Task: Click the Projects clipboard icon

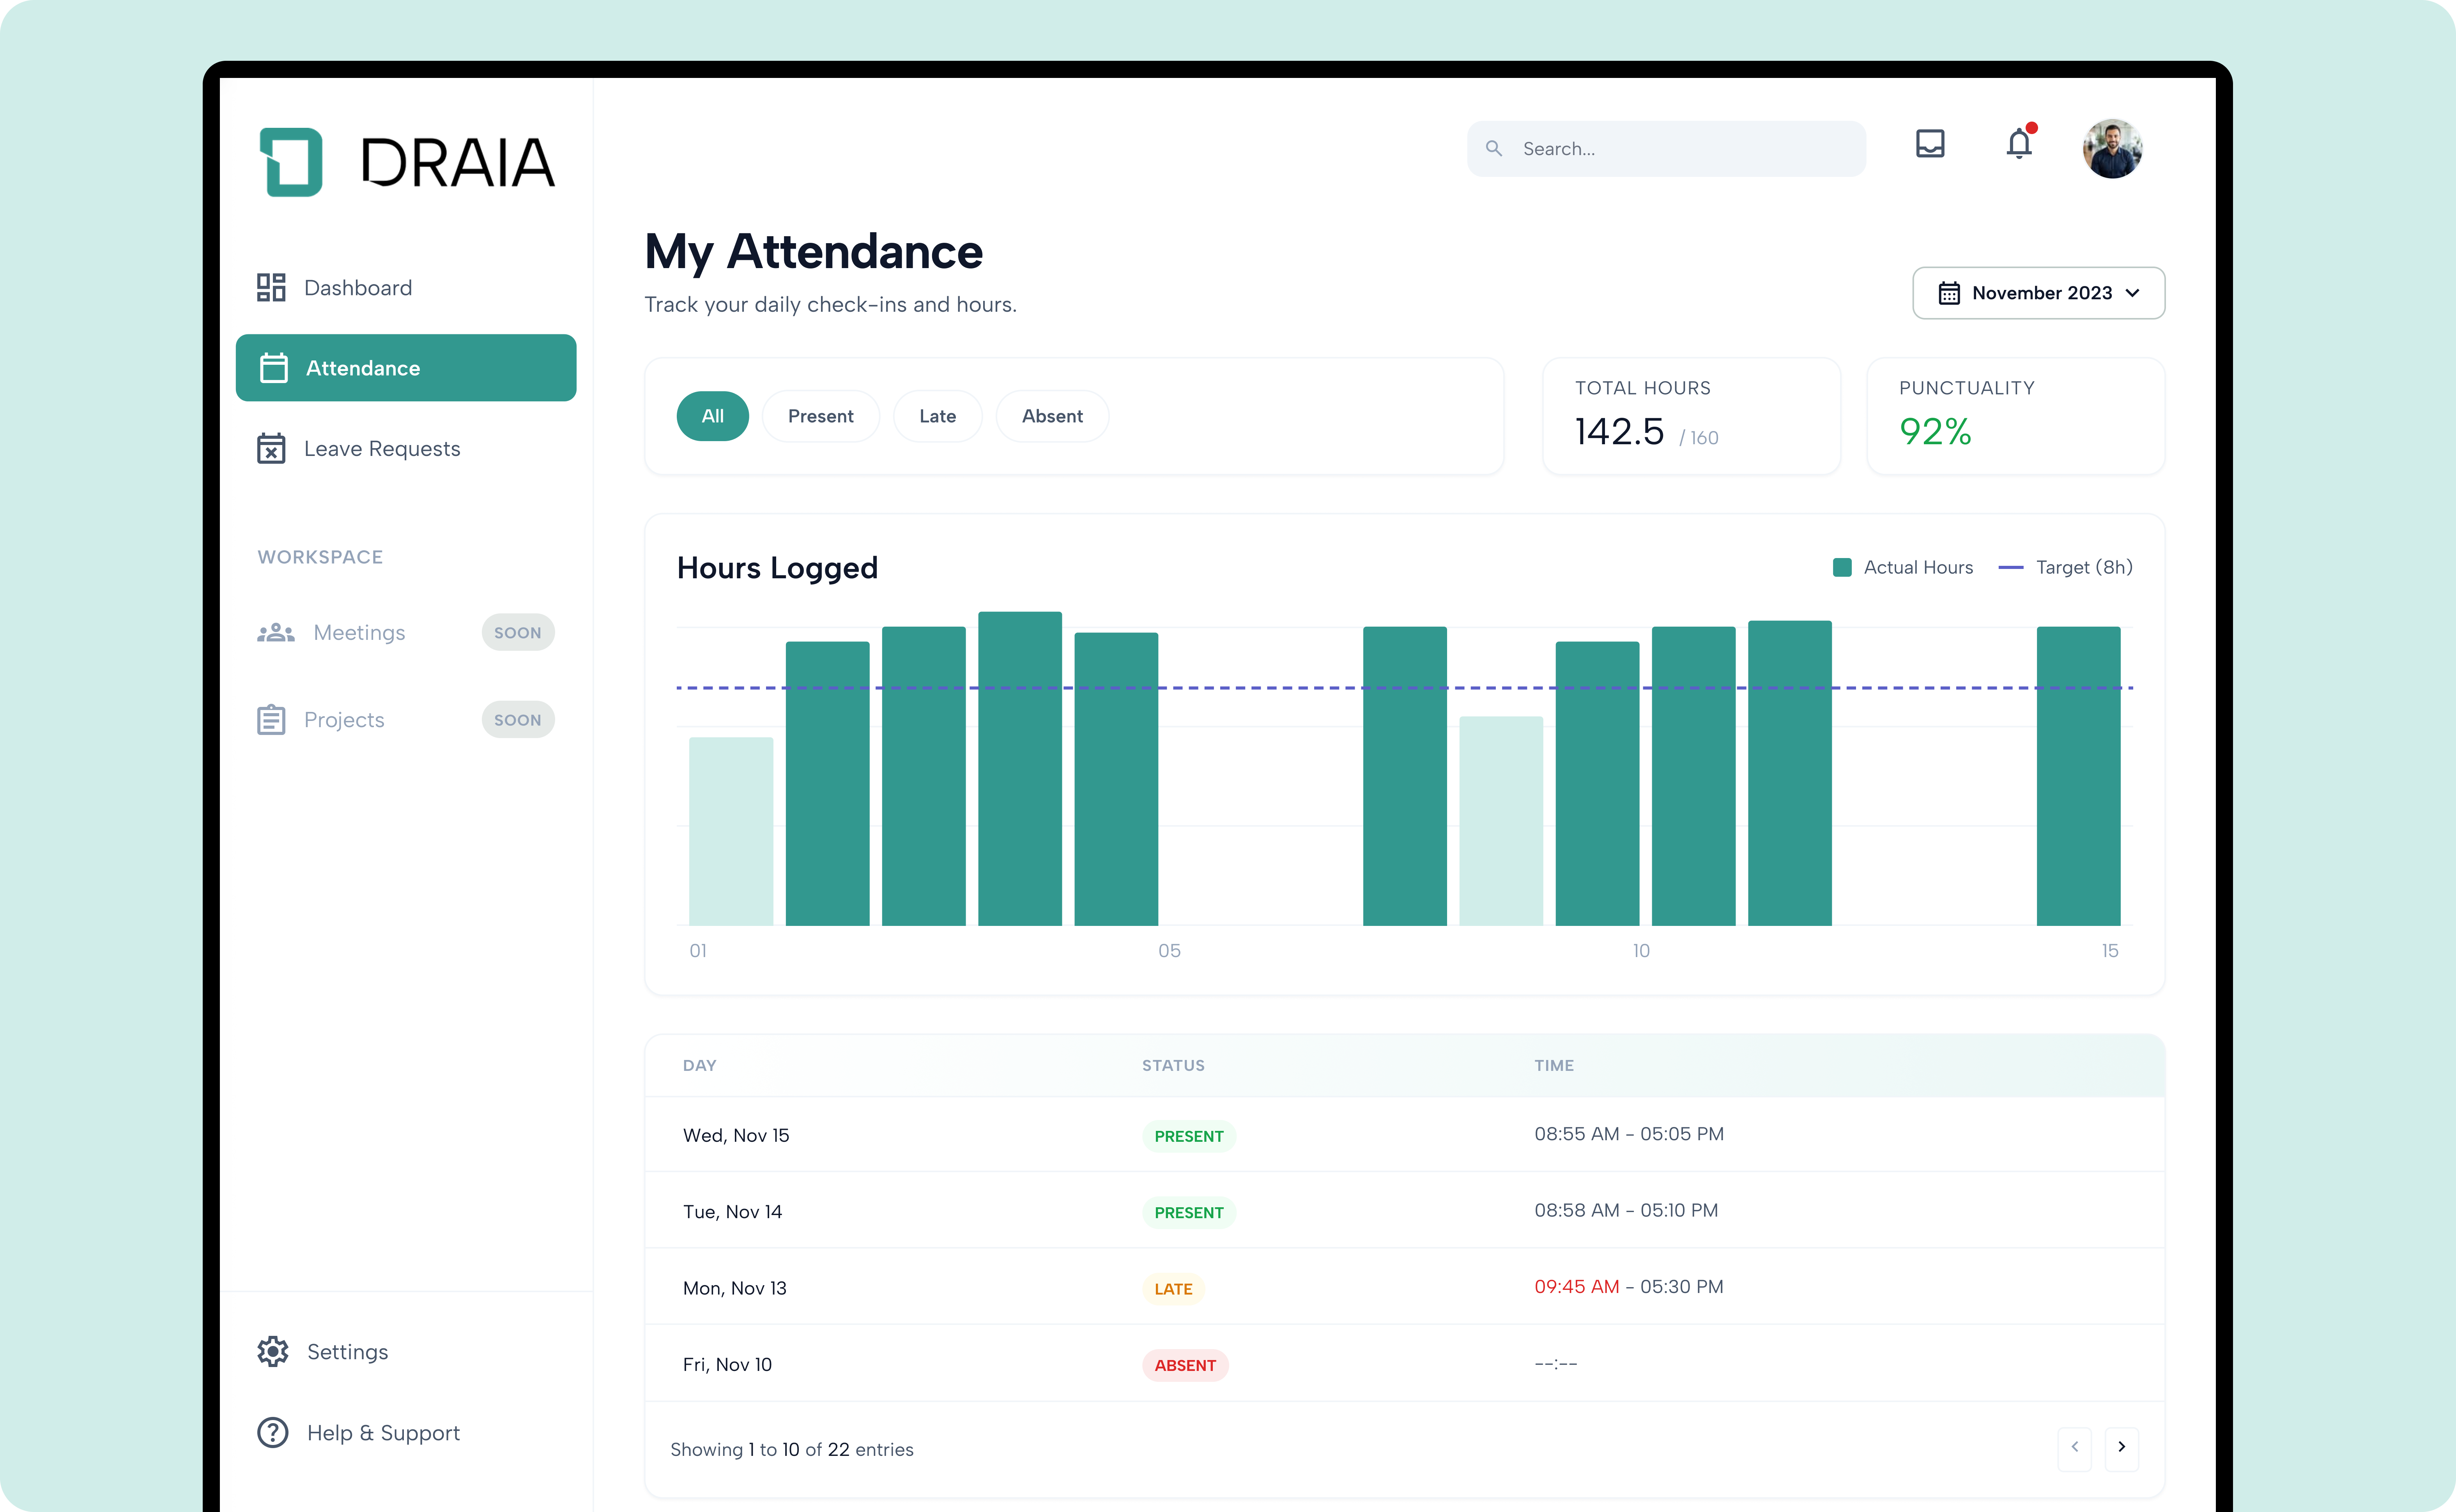Action: [x=271, y=720]
